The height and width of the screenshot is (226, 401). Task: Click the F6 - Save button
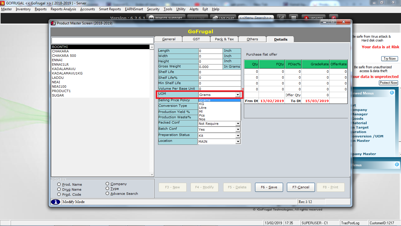269,187
